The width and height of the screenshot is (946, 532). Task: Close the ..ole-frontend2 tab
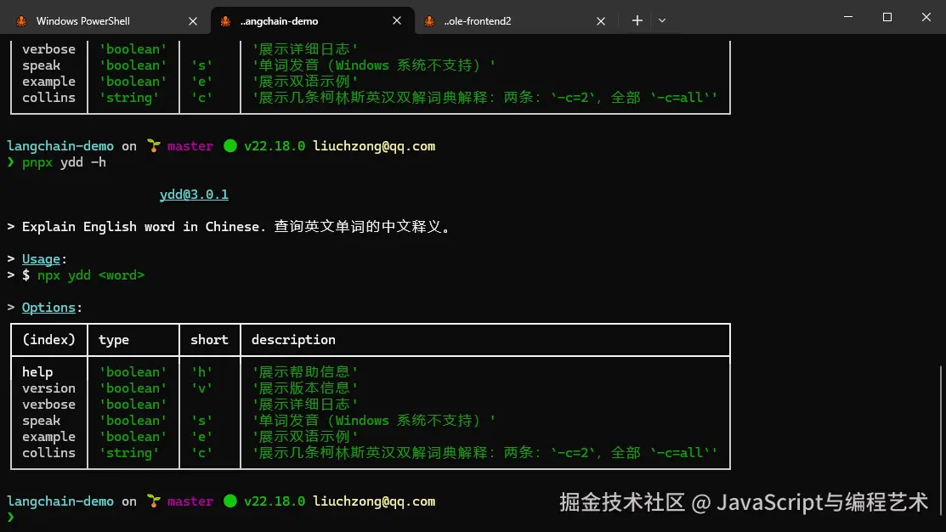click(x=600, y=21)
